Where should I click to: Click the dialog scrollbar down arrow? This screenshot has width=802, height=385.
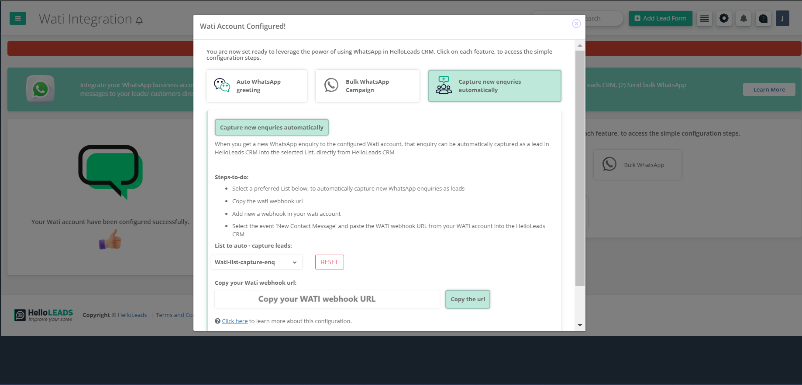580,325
